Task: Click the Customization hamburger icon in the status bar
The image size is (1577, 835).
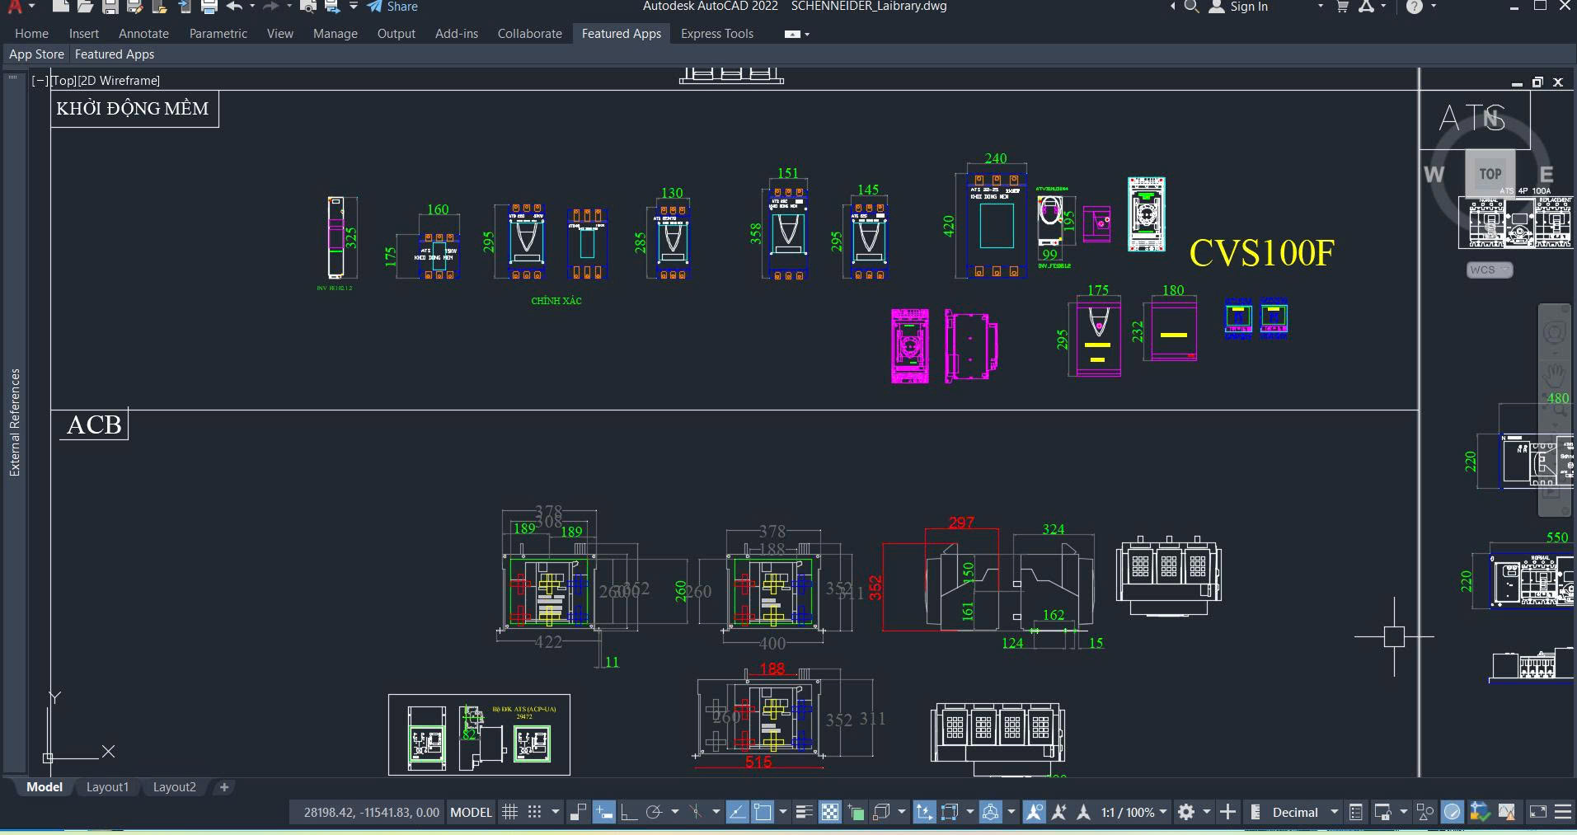Action: [1562, 812]
